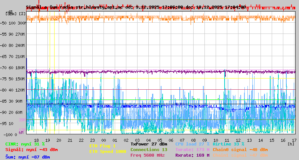Click the 'Freq 5600 MHz' legend text
This screenshot has width=299, height=160.
pyautogui.click(x=148, y=155)
